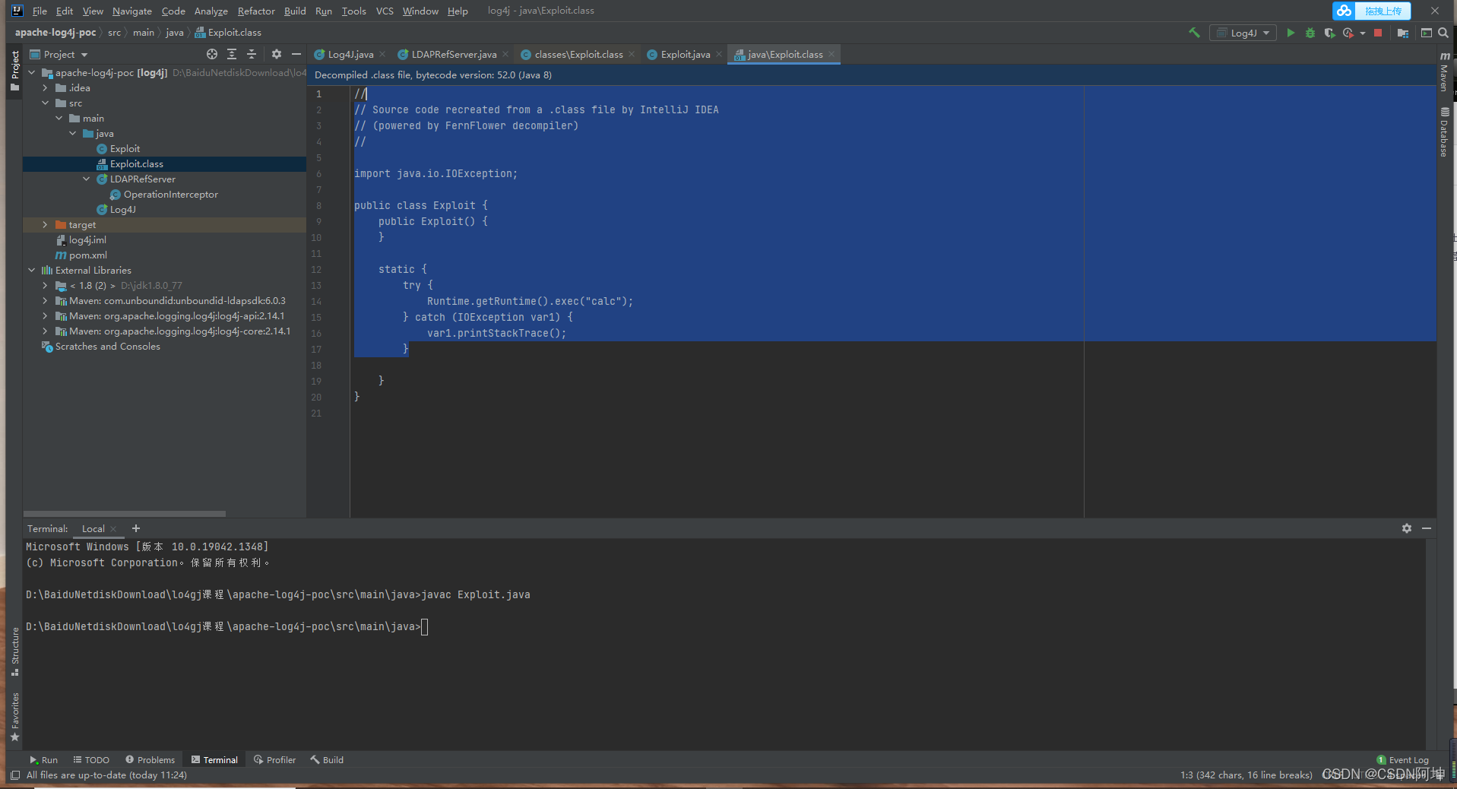Hide the Project panel with minus icon

click(x=296, y=54)
